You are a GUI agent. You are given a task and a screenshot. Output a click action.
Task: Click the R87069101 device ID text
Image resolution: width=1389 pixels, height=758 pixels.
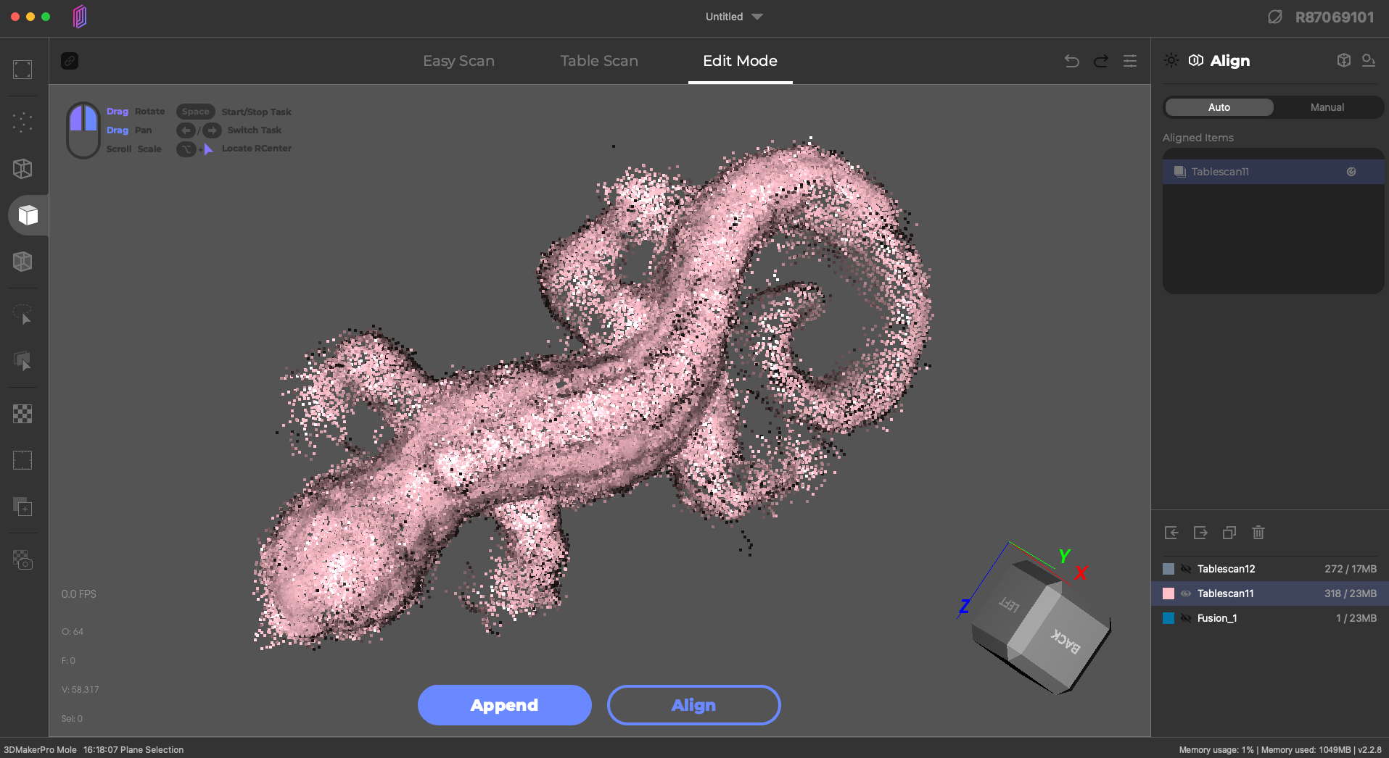point(1335,17)
